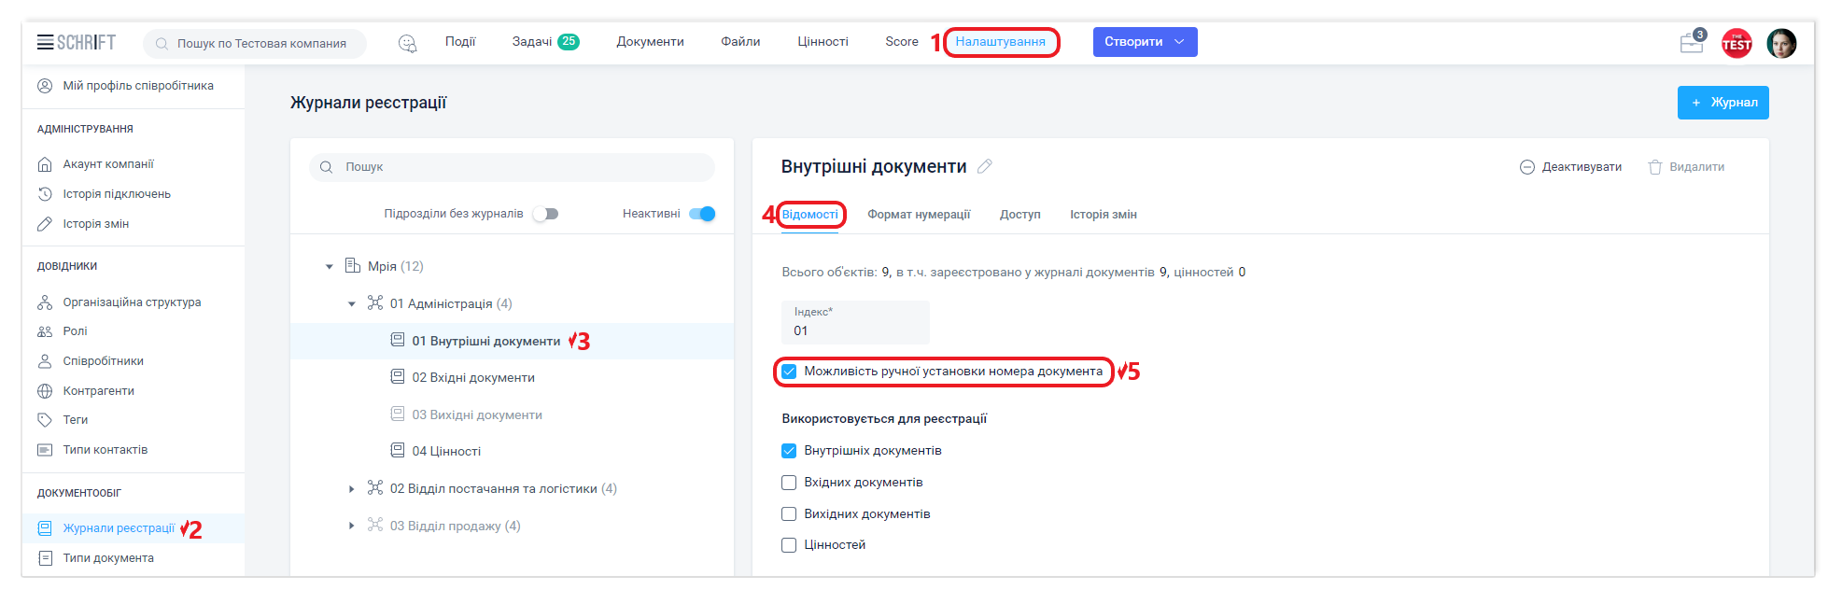Viewport: 1842px width, 604px height.
Task: Select 02 Вхідні документи journal
Action: point(473,378)
